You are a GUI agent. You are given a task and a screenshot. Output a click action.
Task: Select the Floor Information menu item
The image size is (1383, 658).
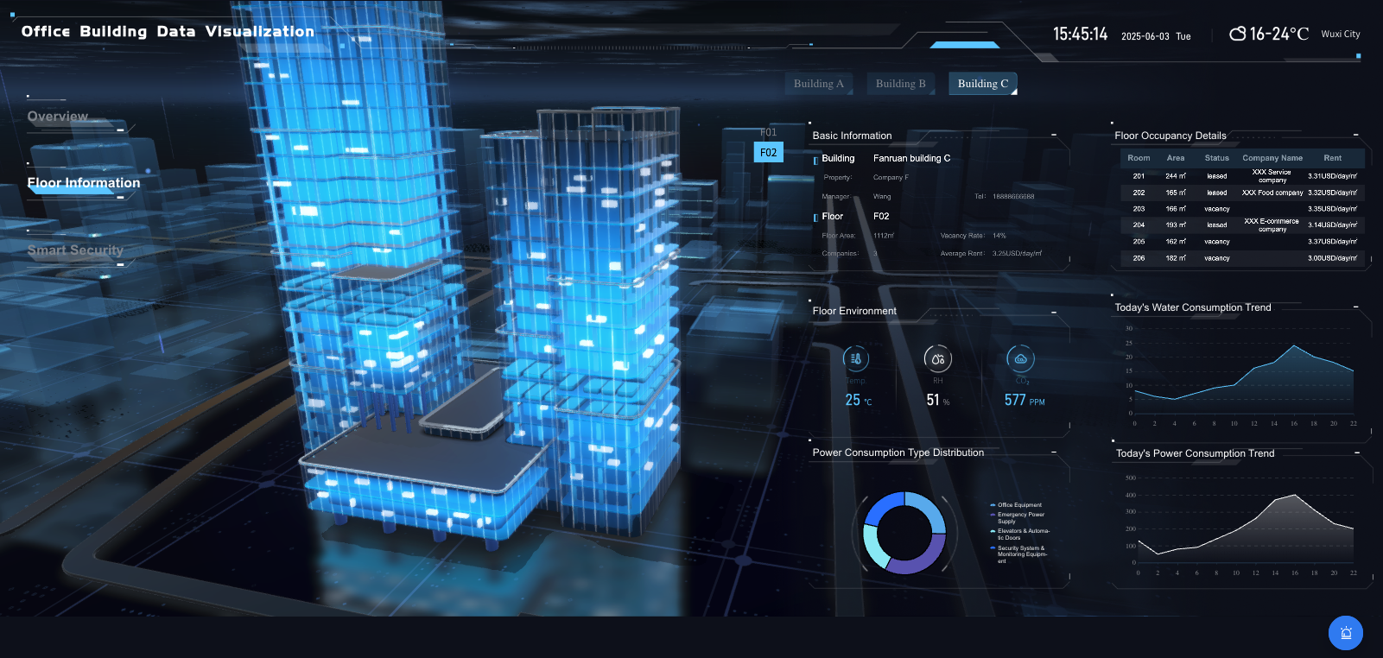[84, 183]
